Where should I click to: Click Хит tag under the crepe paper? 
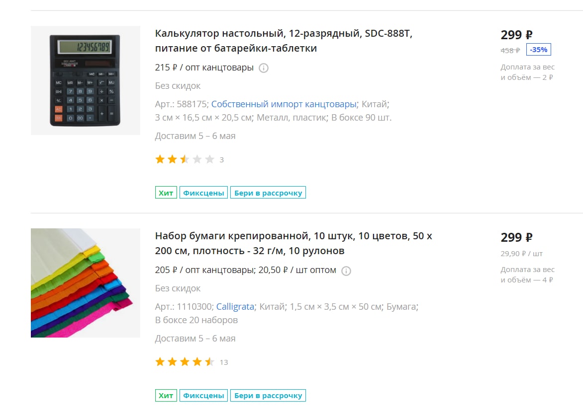coord(166,395)
